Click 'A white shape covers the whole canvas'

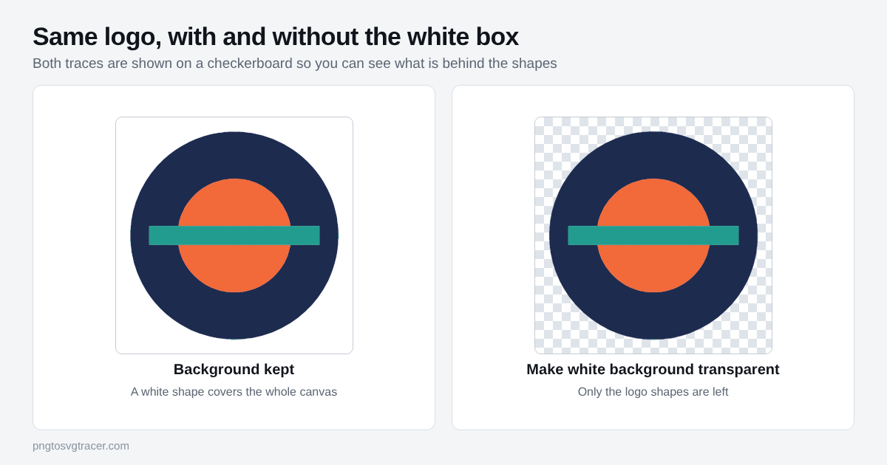(x=234, y=392)
